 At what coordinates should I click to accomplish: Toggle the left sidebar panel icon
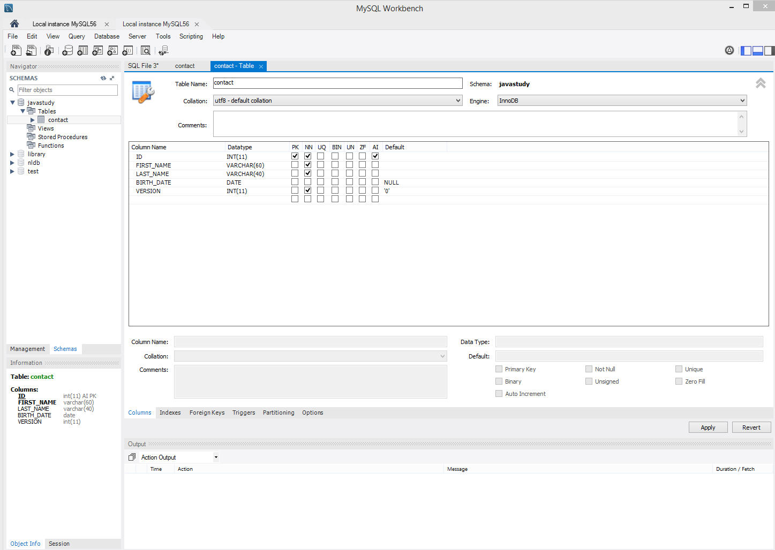[x=746, y=51]
